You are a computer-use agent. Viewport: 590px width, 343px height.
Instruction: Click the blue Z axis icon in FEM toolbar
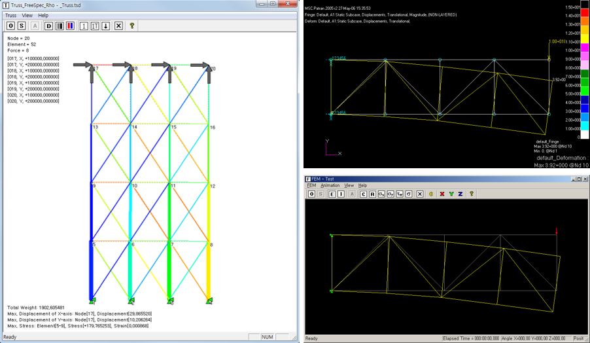pos(460,194)
